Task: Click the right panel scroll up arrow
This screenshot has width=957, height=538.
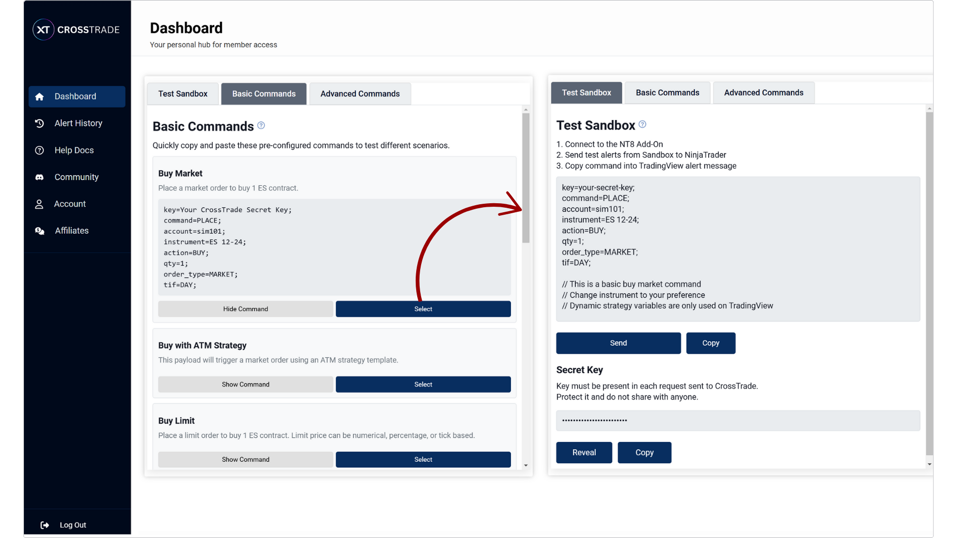Action: click(x=930, y=109)
